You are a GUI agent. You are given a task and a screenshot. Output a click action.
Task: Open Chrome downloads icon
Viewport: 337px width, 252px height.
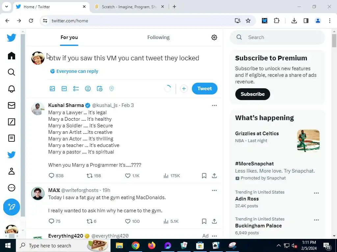pyautogui.click(x=294, y=21)
